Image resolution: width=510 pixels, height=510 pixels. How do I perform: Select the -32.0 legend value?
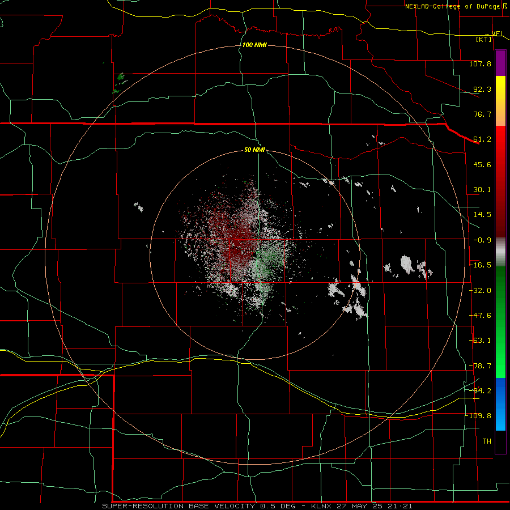[480, 291]
